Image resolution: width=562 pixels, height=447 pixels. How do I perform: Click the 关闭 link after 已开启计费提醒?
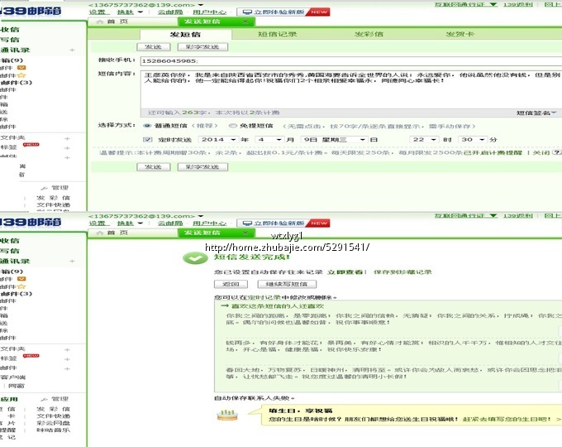pos(541,152)
